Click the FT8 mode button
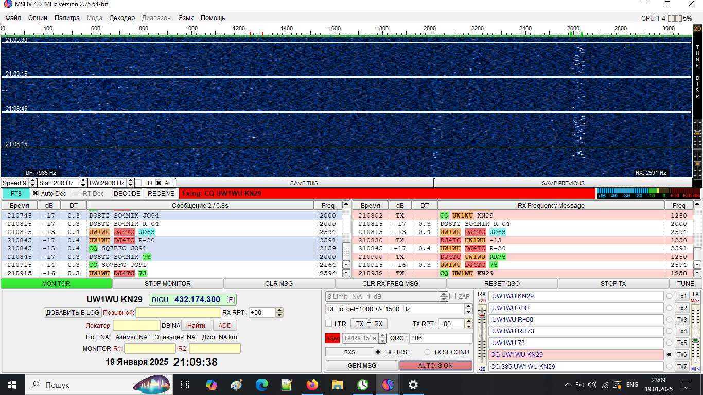 (16, 193)
